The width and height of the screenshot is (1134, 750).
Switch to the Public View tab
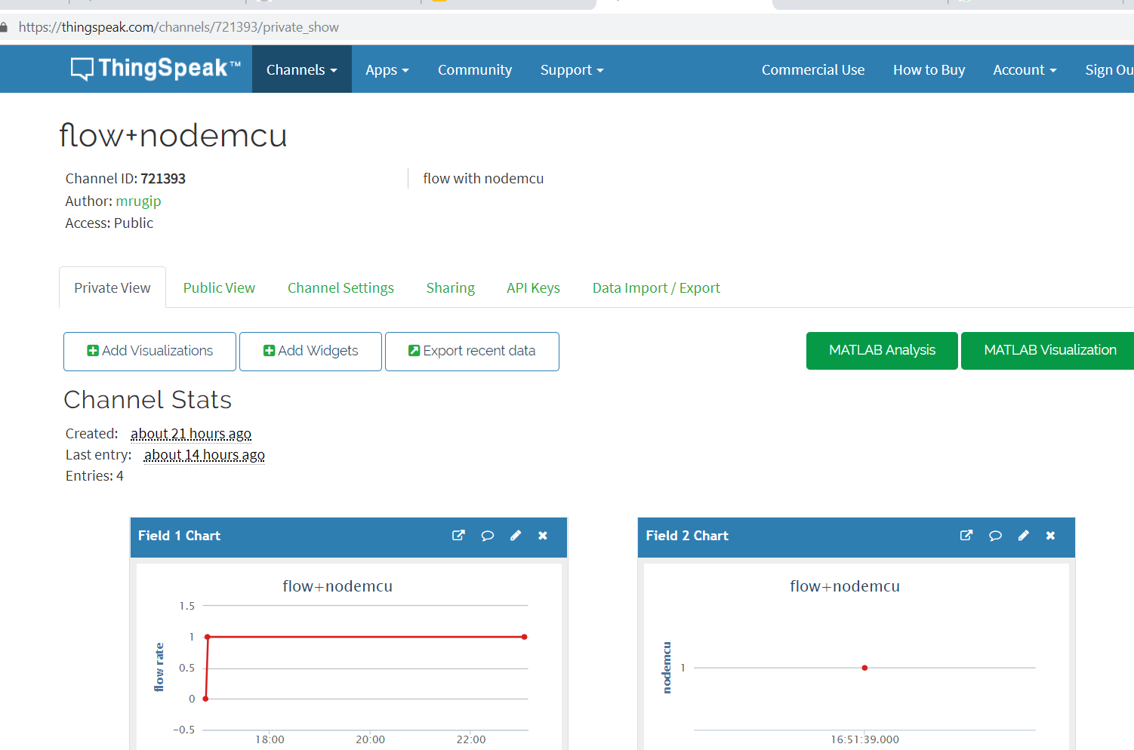coord(219,287)
